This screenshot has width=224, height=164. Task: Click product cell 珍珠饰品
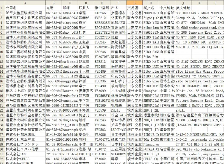118,120
